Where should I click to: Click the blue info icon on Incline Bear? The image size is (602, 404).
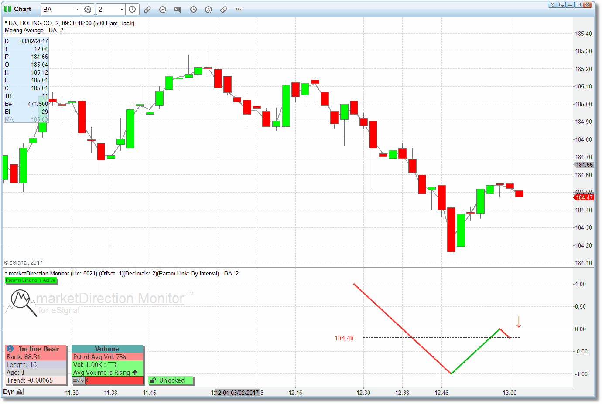10,349
